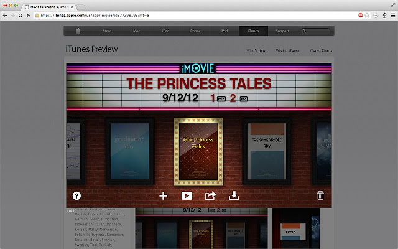The width and height of the screenshot is (398, 249).
Task: Click the search magnifier icon in Apple nav
Action: 304,31
